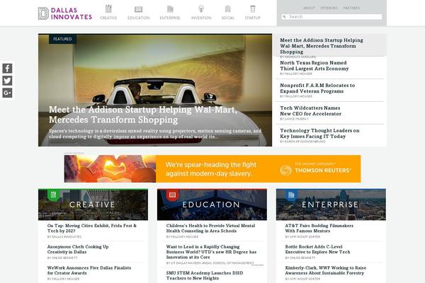This screenshot has width=425, height=283.
Task: Click the Social icon in header
Action: point(227,9)
